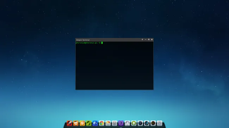Launch the purple media player icon

[x=121, y=123]
